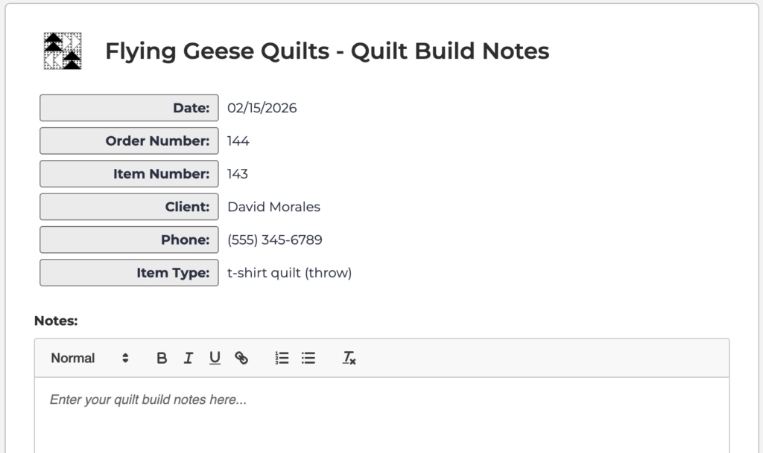Start an ordered numbered list
763x453 pixels.
point(282,358)
